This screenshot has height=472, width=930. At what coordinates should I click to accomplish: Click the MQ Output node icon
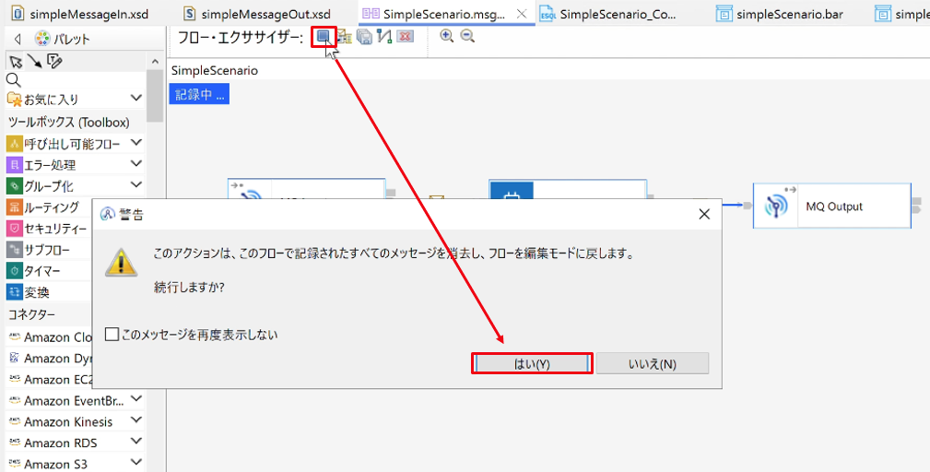pos(776,206)
